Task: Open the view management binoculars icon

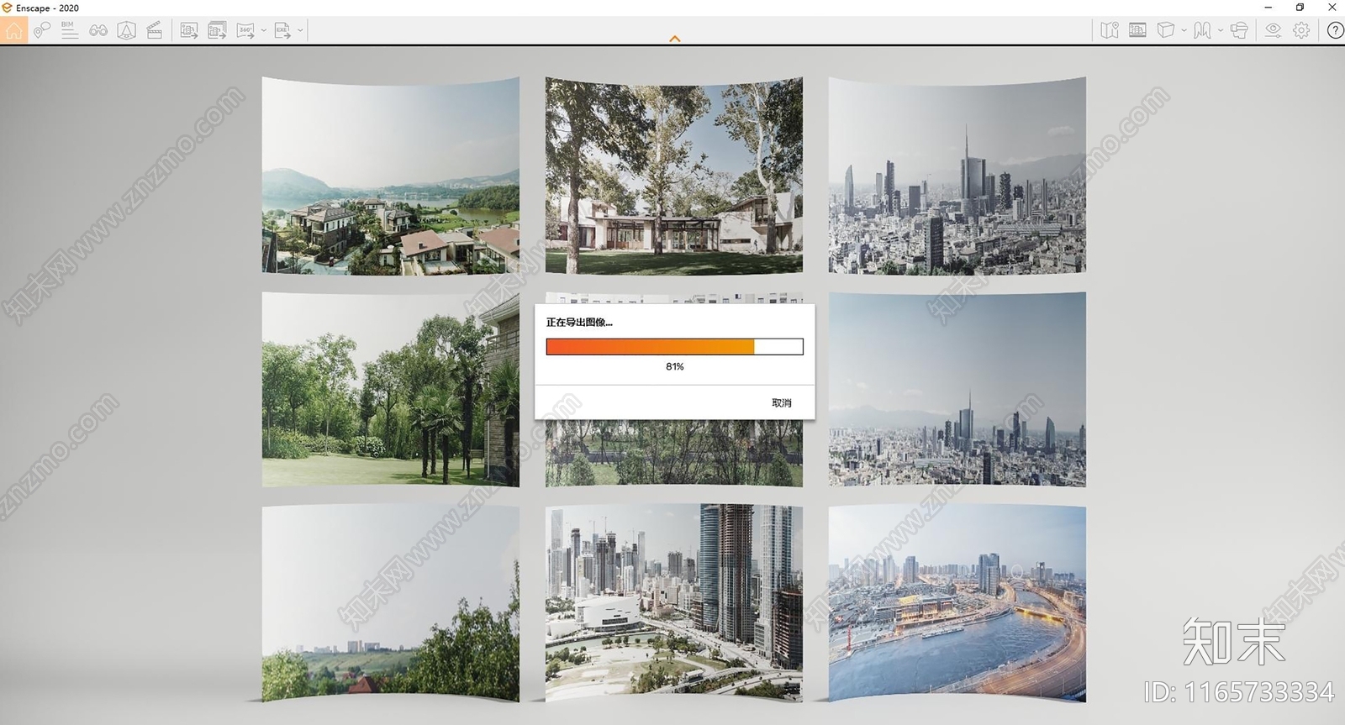Action: pyautogui.click(x=98, y=30)
